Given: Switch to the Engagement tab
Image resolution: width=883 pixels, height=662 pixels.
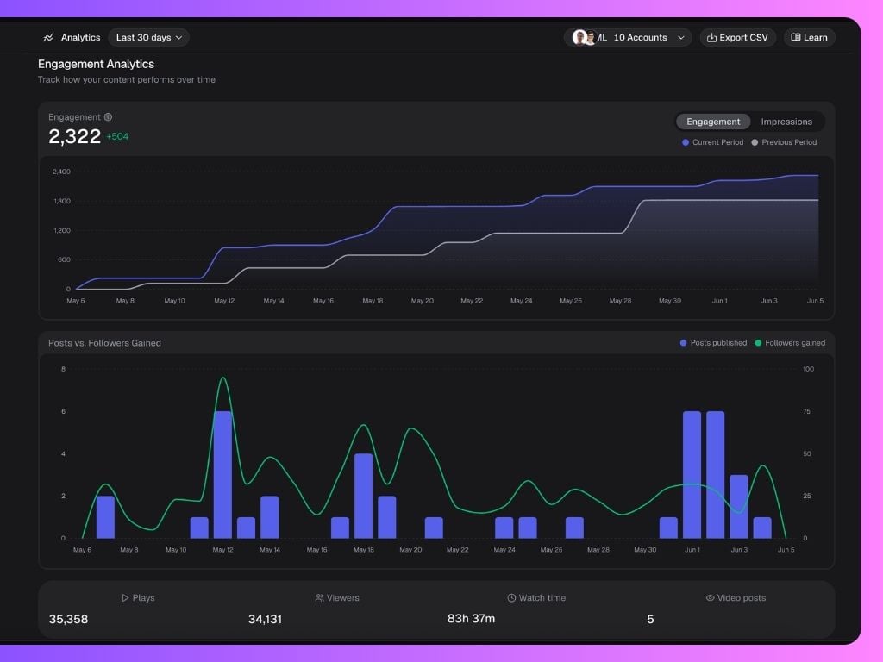Looking at the screenshot, I should (x=713, y=122).
